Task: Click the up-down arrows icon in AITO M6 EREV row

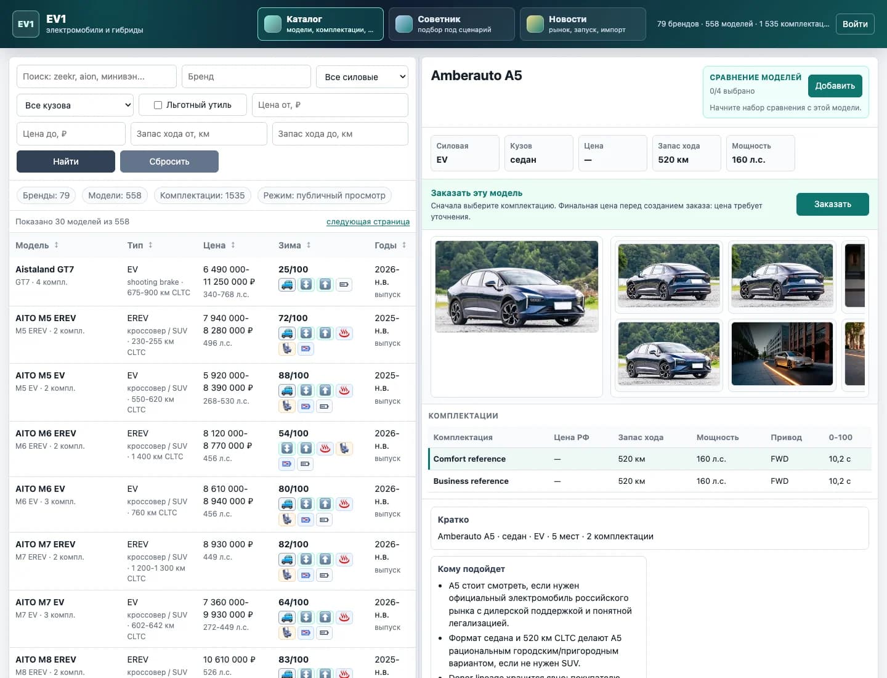Action: click(x=286, y=448)
